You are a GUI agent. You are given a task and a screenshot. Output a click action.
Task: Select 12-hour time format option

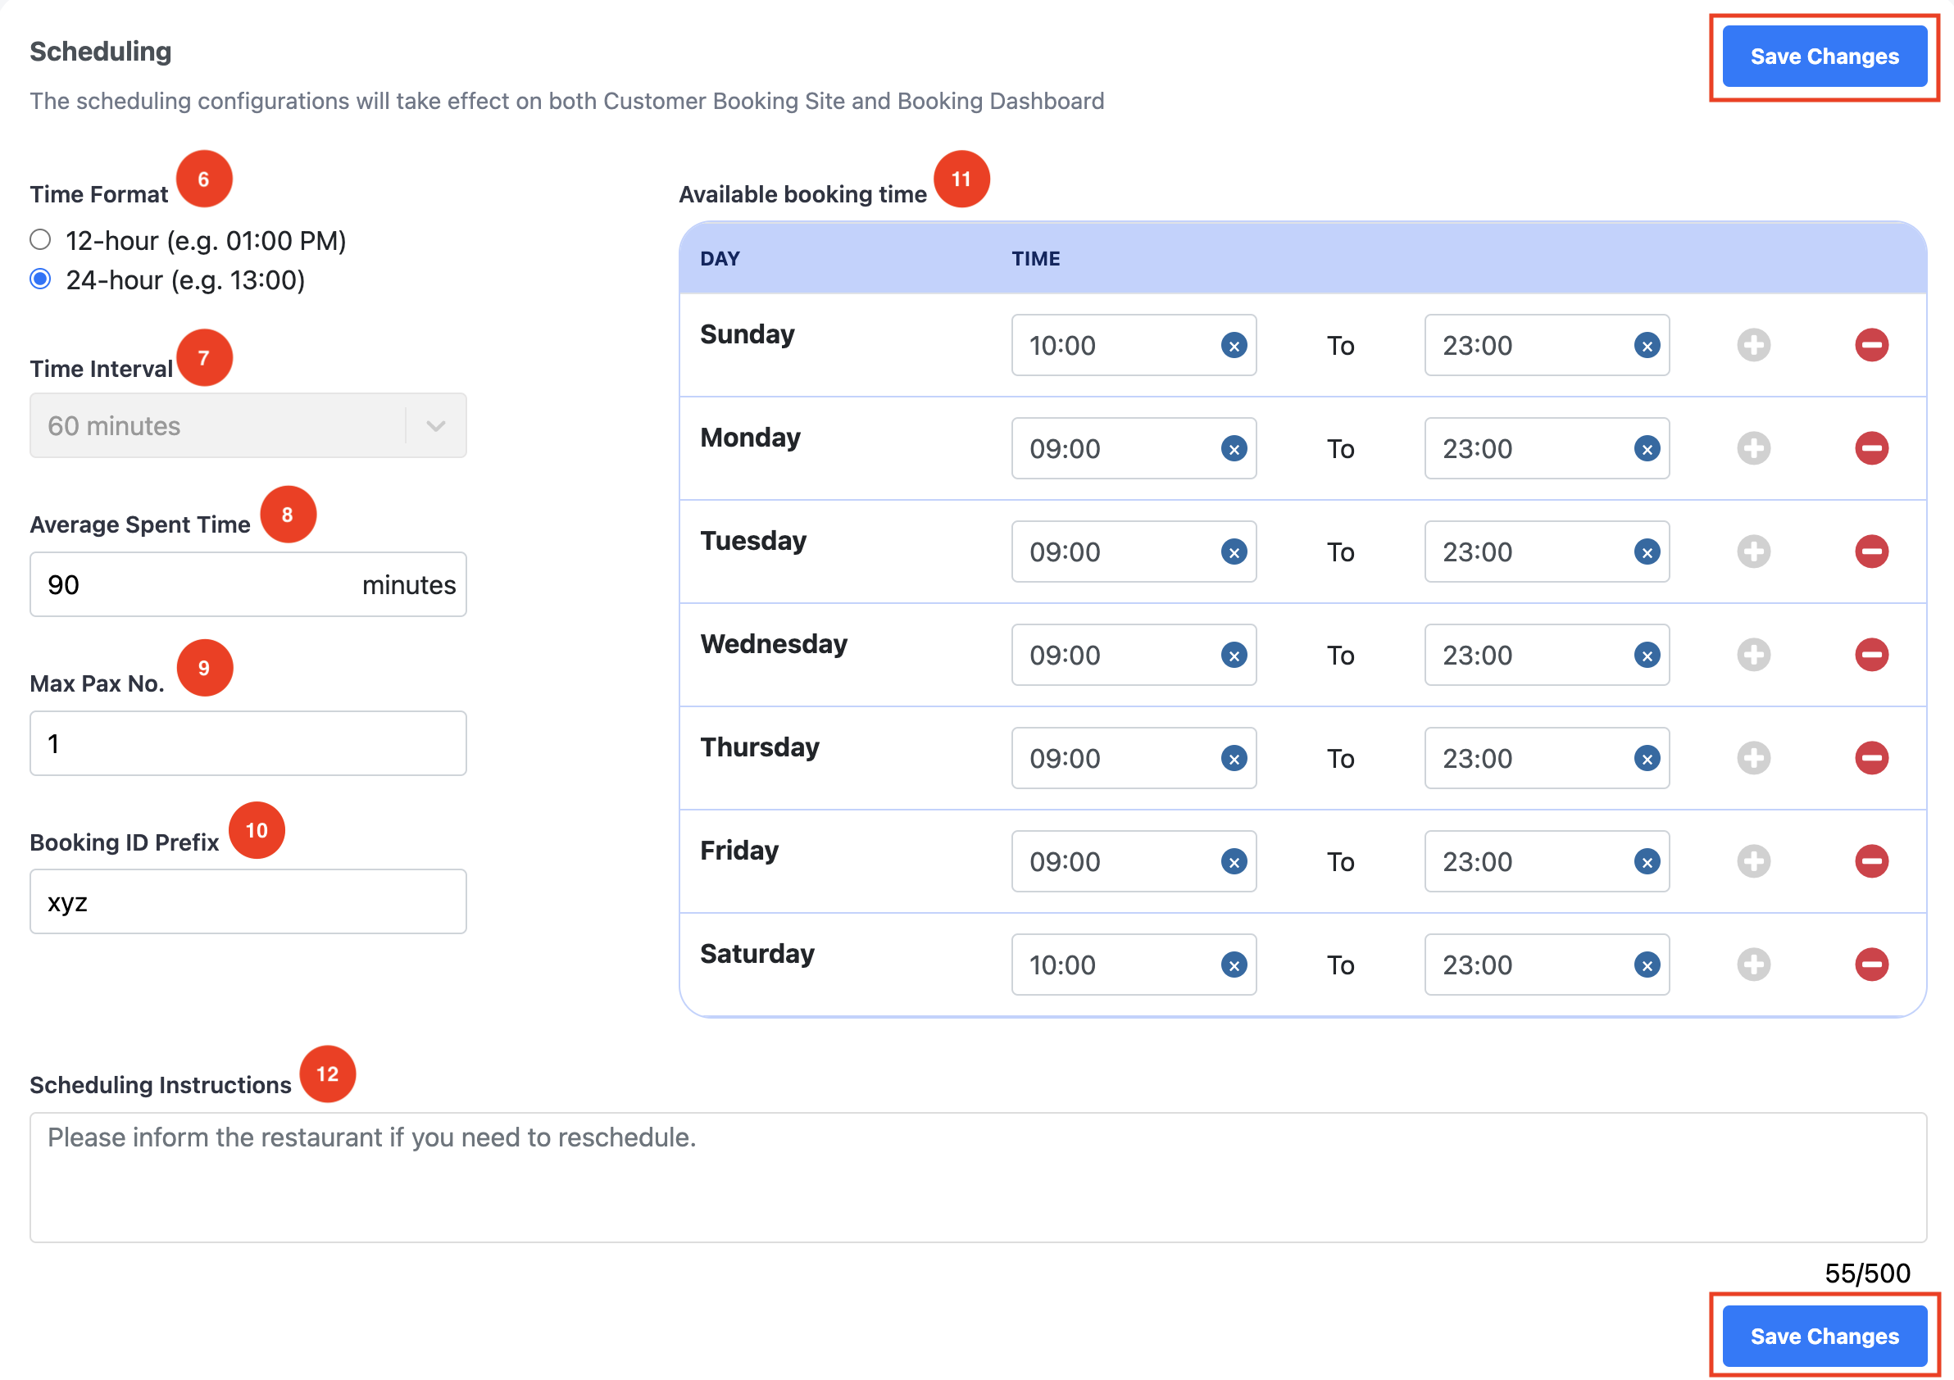(40, 240)
